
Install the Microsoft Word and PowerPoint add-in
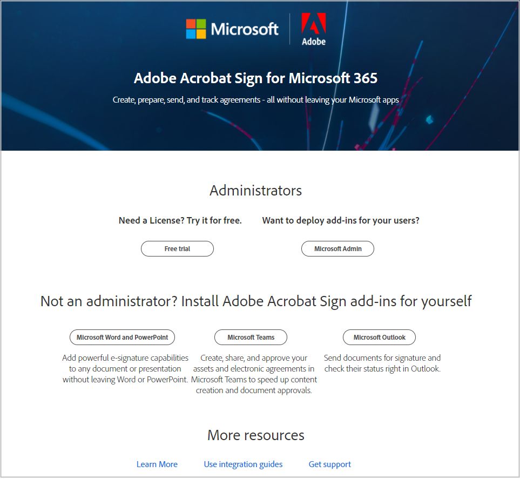tap(122, 338)
